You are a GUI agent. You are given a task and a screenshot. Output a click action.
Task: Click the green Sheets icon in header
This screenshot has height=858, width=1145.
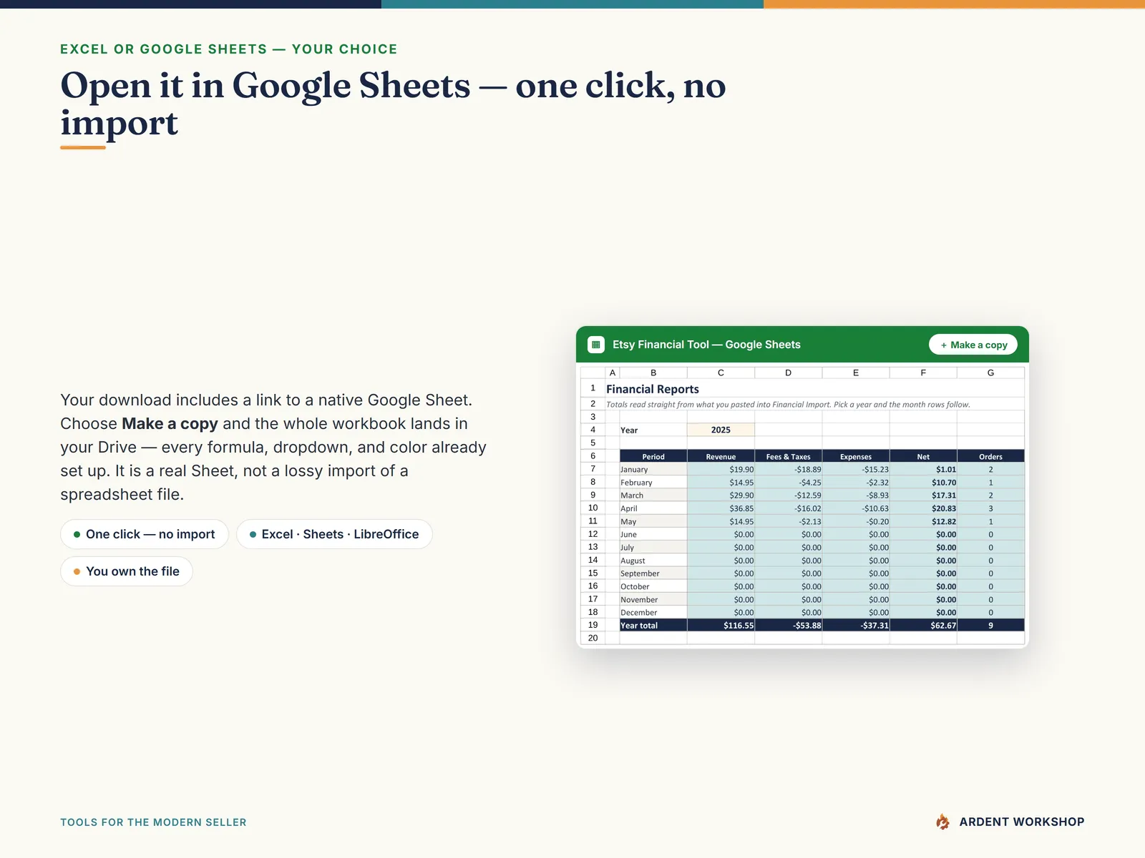[596, 345]
